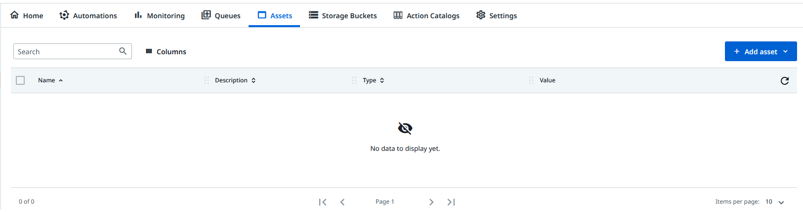Refresh the assets table

pos(784,81)
